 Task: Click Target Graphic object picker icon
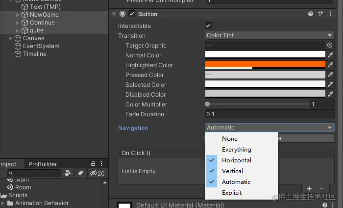(x=330, y=46)
